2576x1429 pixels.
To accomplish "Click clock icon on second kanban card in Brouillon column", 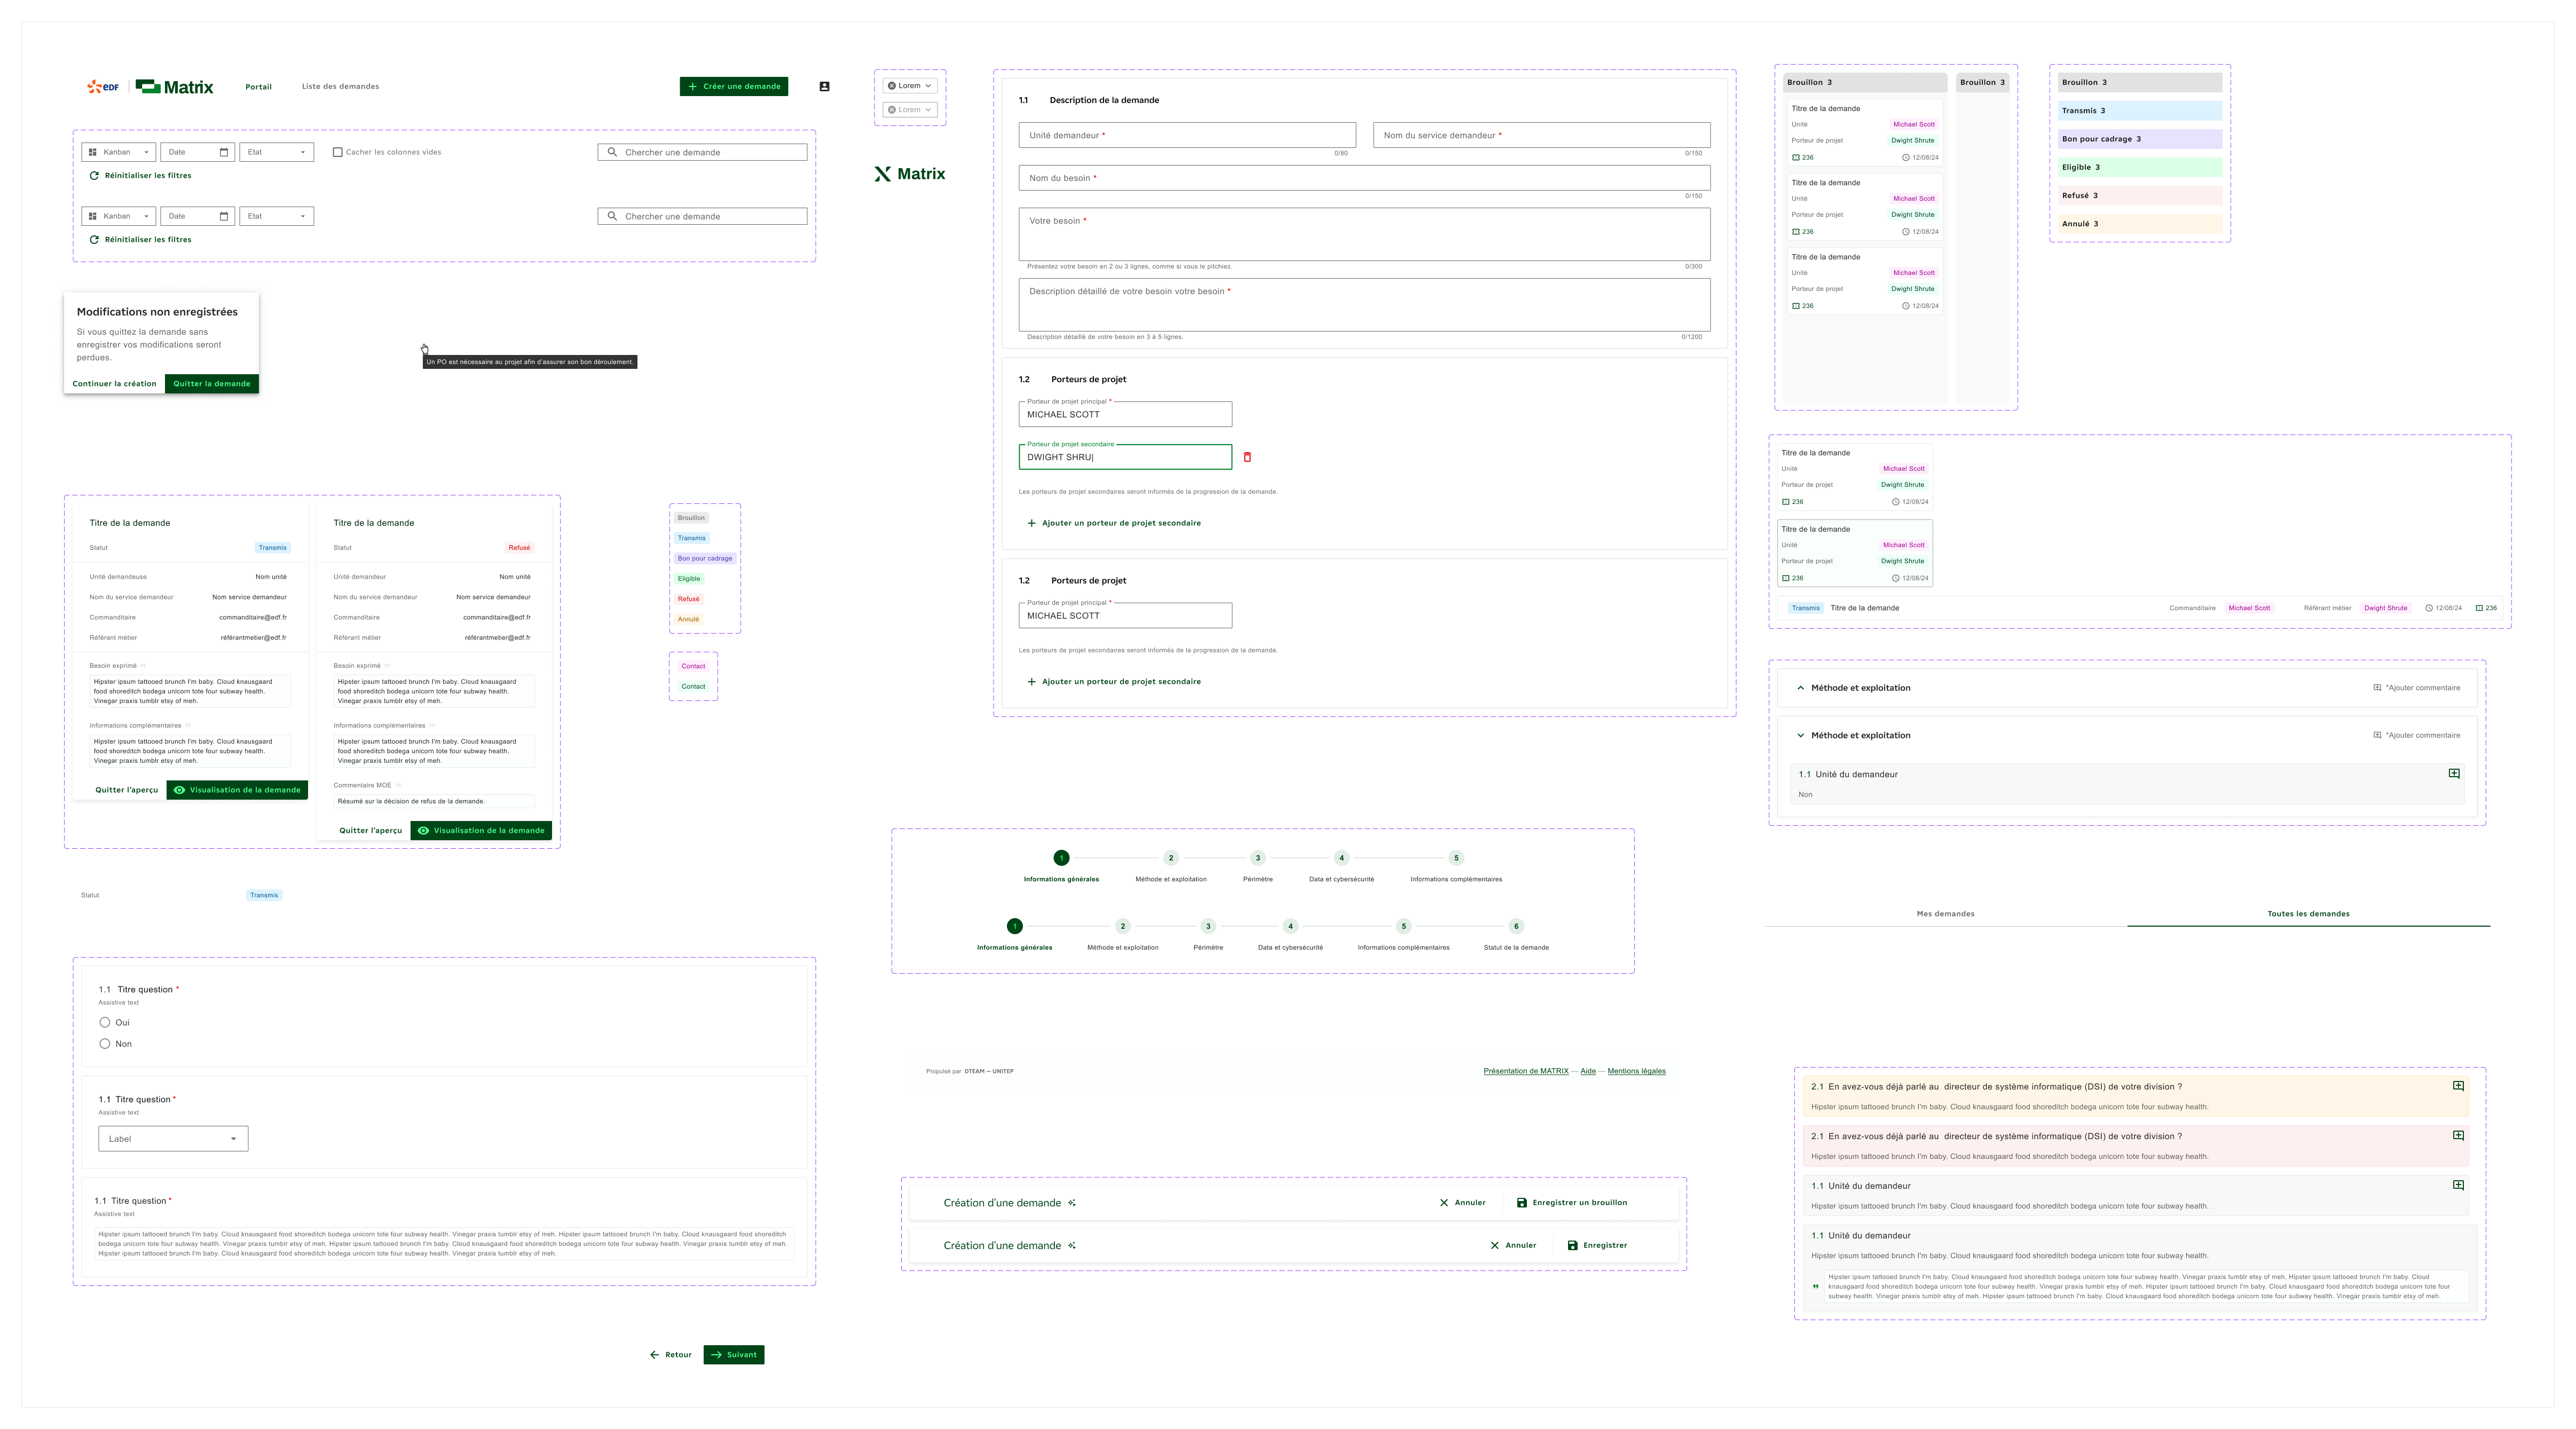I will pos(1906,232).
